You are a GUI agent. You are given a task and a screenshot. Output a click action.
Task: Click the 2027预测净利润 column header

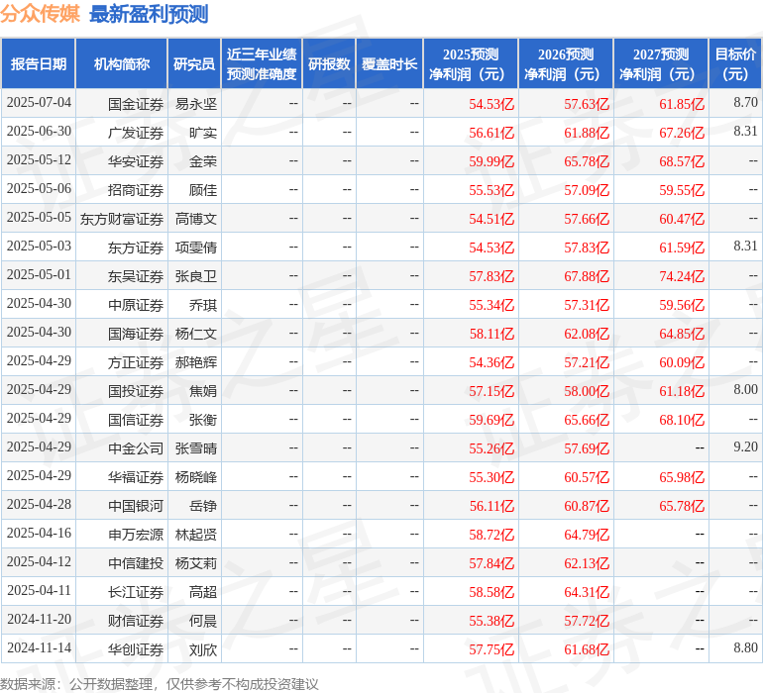pos(661,63)
